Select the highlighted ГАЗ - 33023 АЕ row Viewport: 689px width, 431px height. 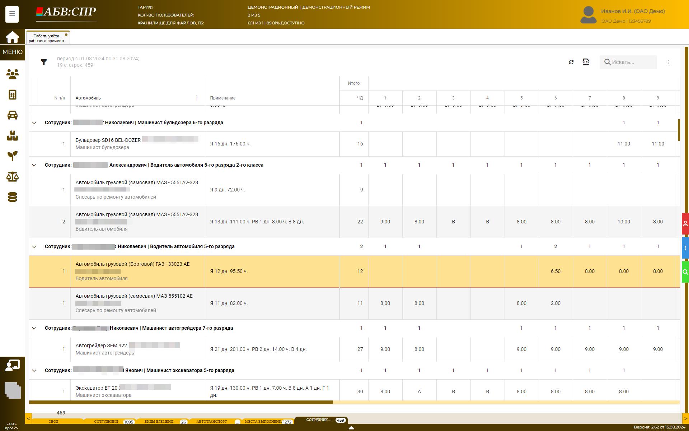tap(354, 271)
